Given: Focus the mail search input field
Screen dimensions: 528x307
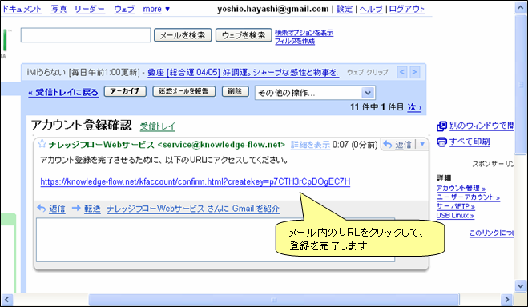Looking at the screenshot, I should tap(86, 35).
